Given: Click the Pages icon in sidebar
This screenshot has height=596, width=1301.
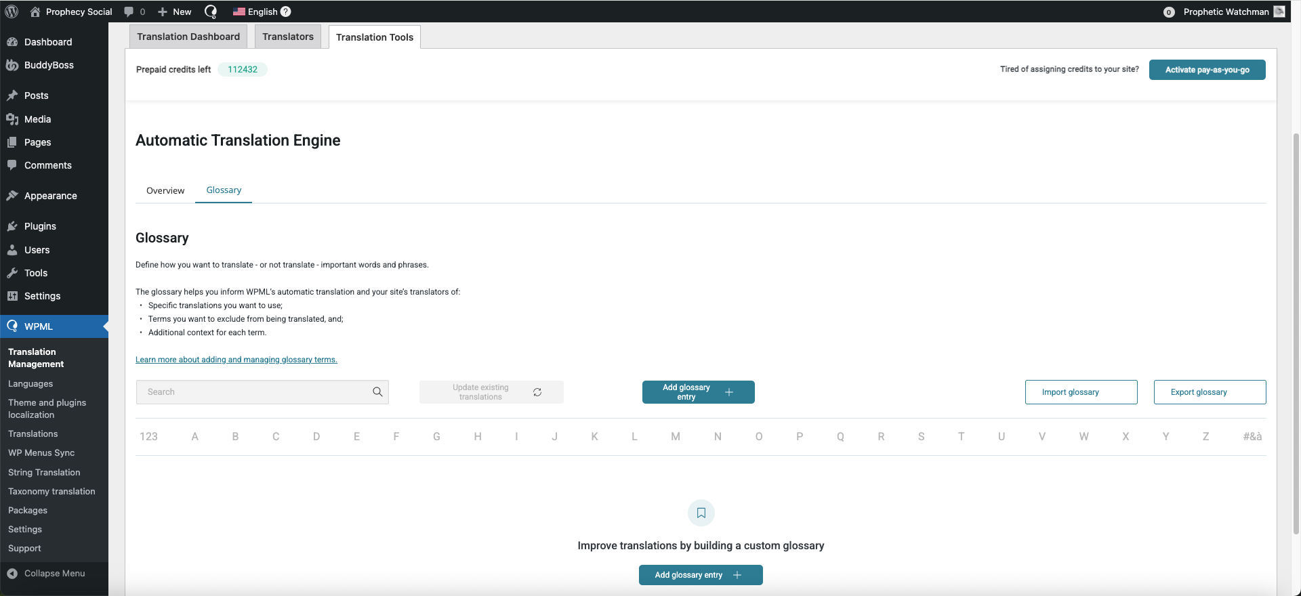Looking at the screenshot, I should (x=12, y=142).
